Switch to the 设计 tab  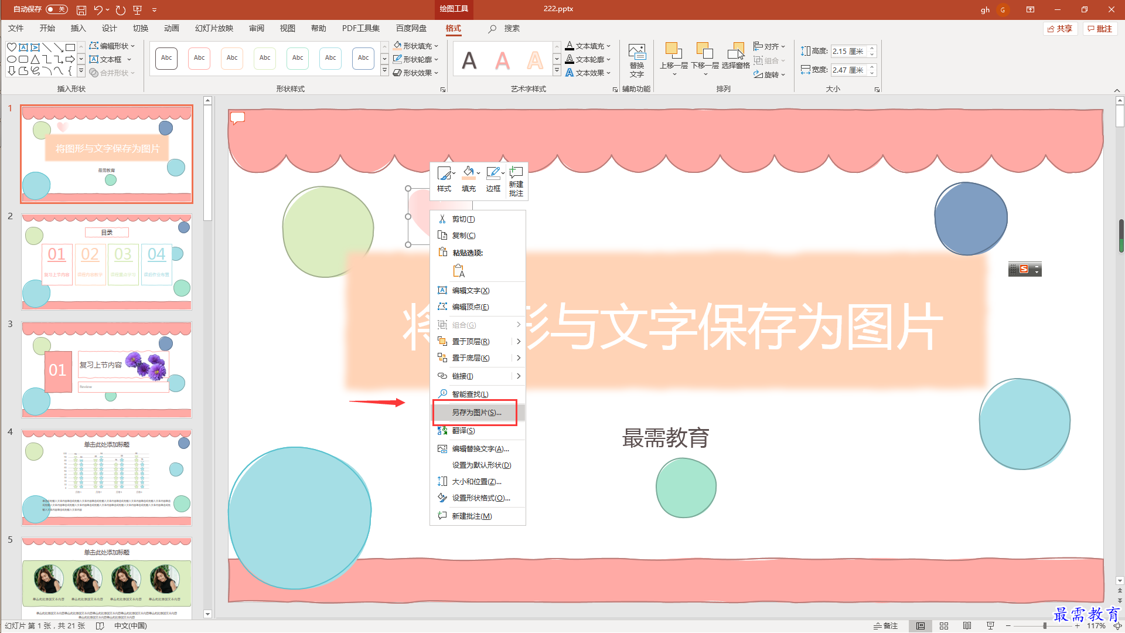[x=109, y=28]
